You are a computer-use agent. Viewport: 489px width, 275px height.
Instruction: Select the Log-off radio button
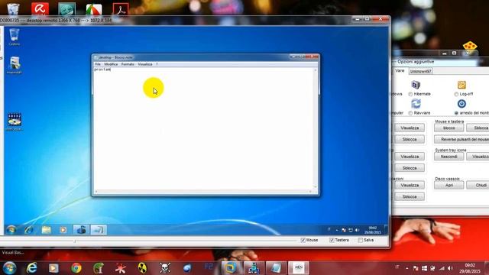456,94
